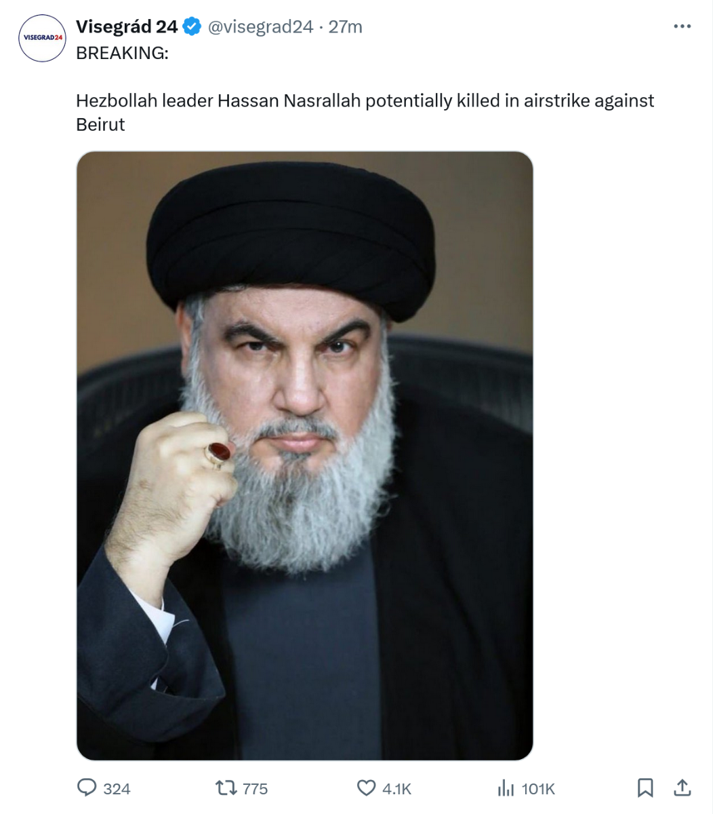The width and height of the screenshot is (713, 814).
Task: Open the 324 replies count
Action: pos(117,789)
